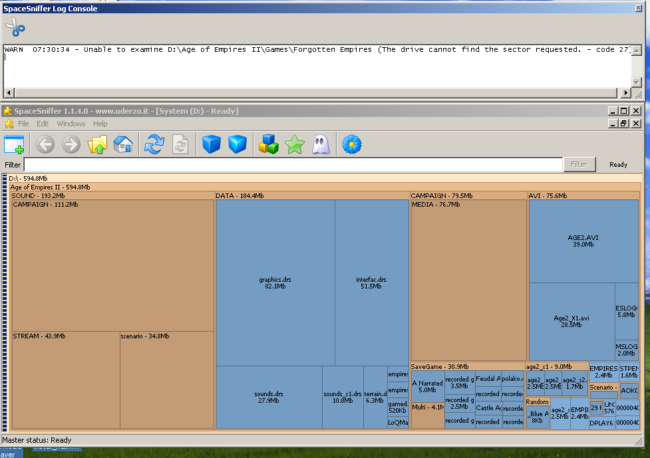Open the Help menu
650x458 pixels.
click(x=100, y=124)
